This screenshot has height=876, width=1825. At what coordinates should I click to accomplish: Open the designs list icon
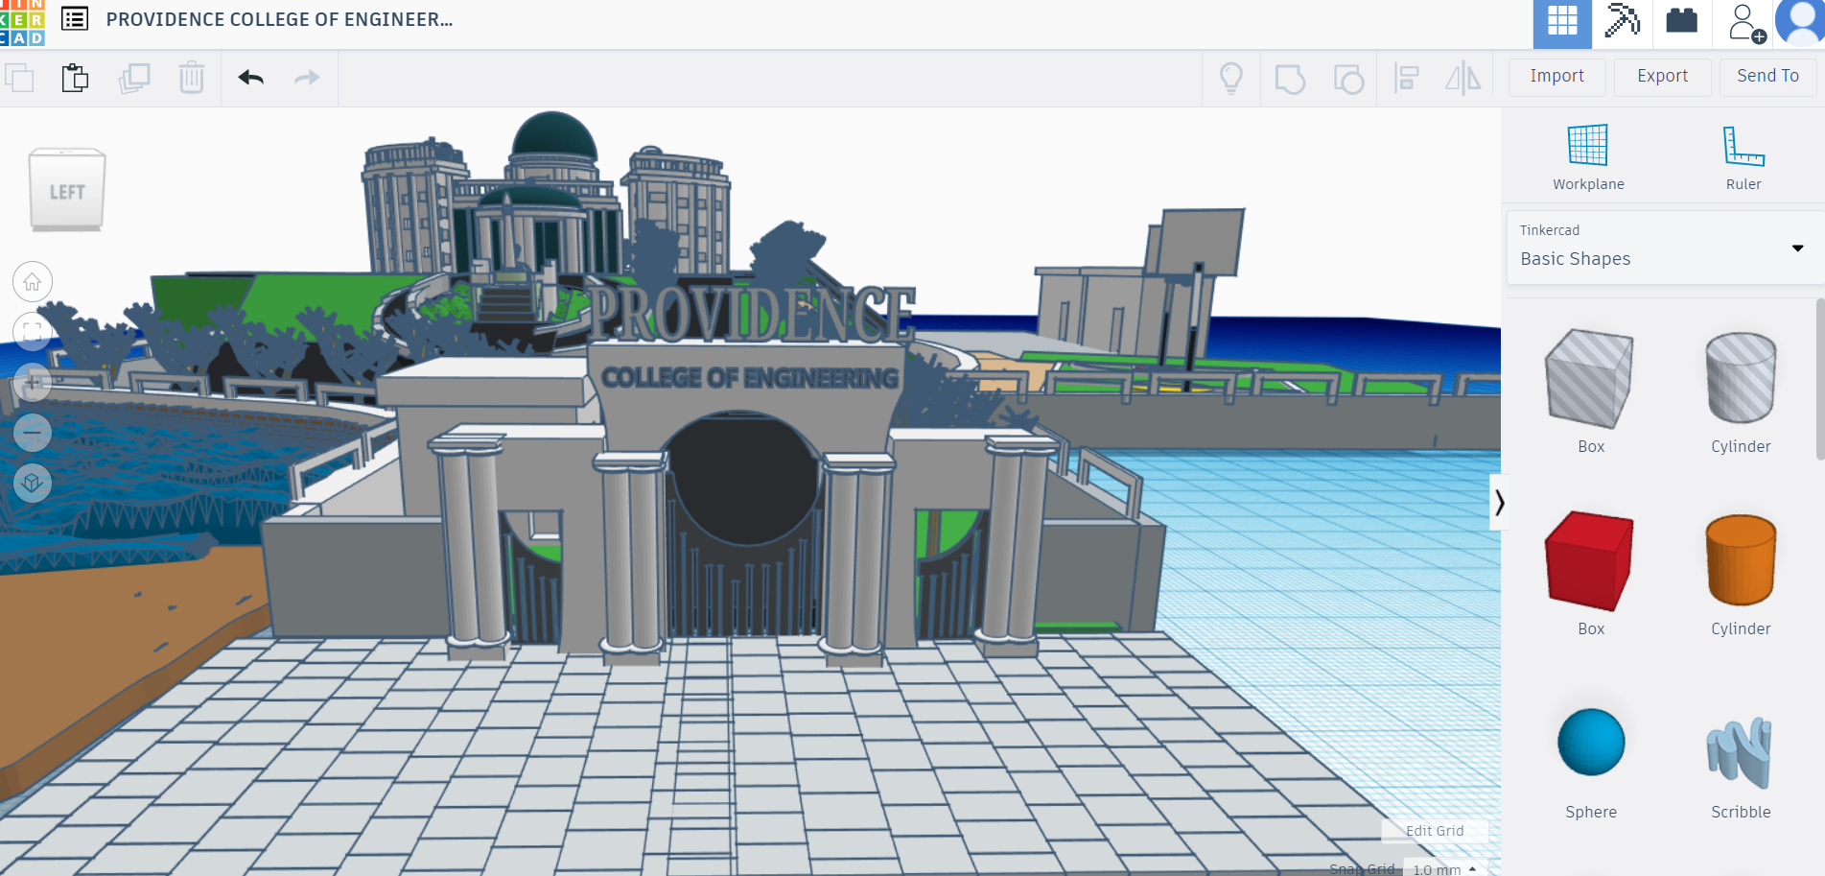(75, 18)
